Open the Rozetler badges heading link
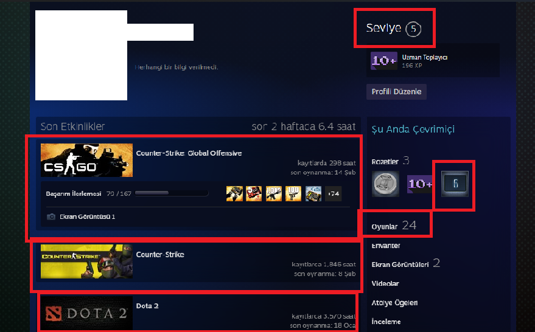The width and height of the screenshot is (535, 332). pos(385,162)
